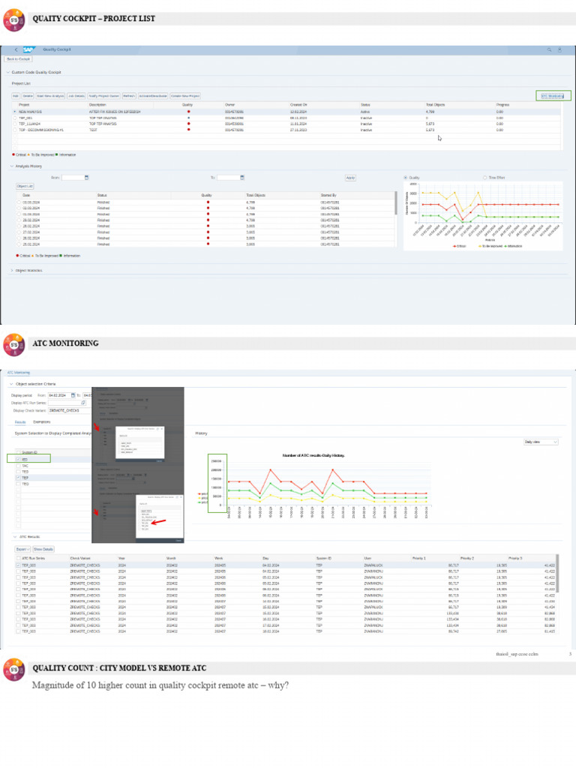The height and width of the screenshot is (768, 576).
Task: Click the back arrow beside SAP logo
Action: tap(16, 49)
